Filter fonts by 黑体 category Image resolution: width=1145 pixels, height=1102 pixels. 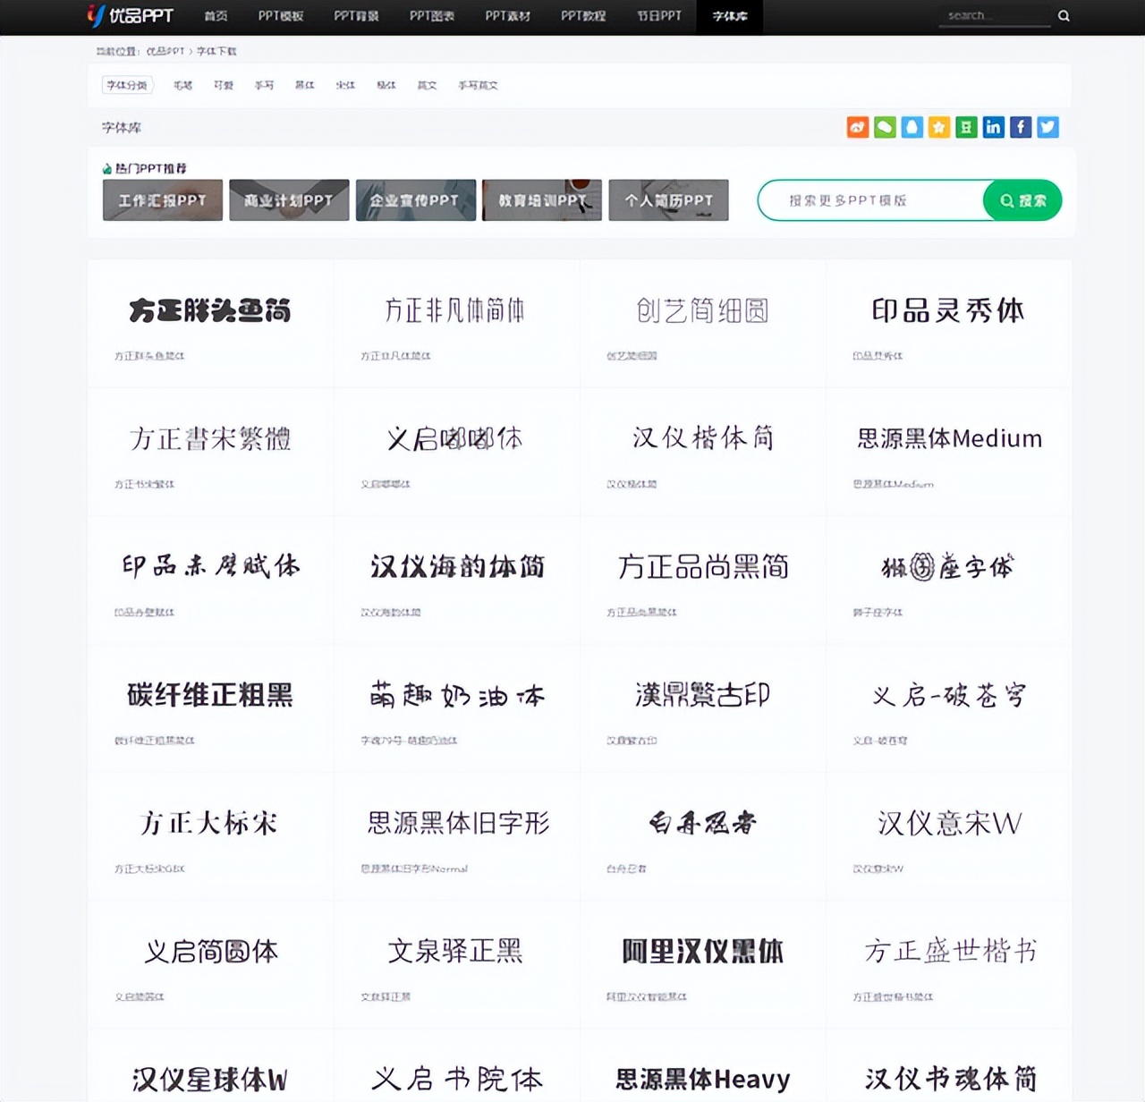coord(305,85)
